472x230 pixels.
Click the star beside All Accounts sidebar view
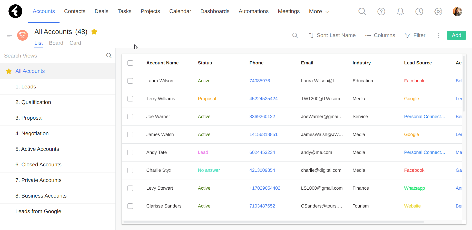(x=9, y=71)
